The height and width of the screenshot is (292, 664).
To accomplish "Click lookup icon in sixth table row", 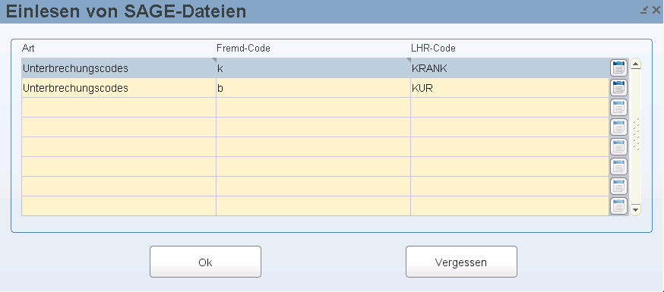I will [x=618, y=167].
